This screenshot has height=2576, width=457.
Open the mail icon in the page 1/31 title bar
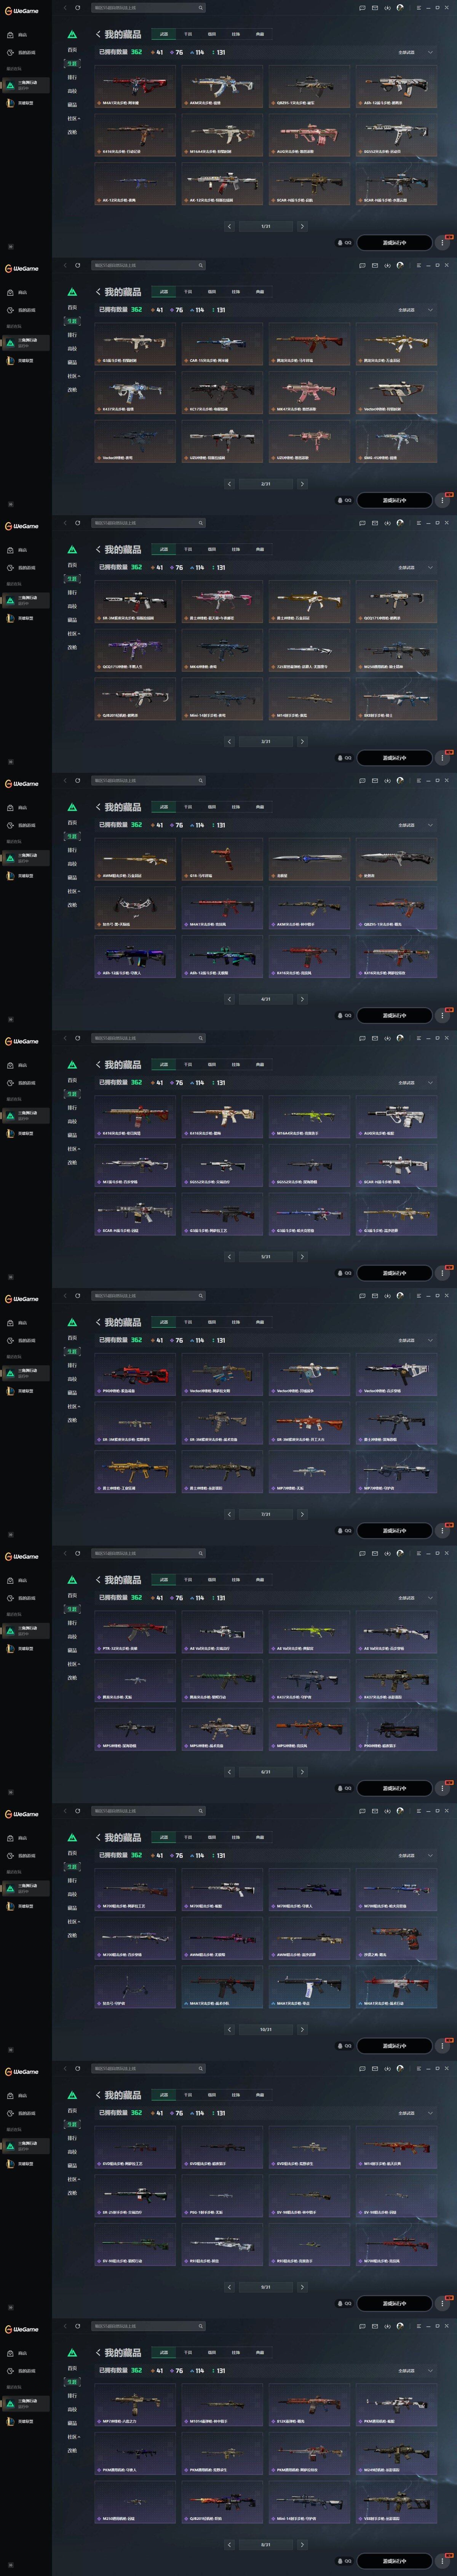374,8
